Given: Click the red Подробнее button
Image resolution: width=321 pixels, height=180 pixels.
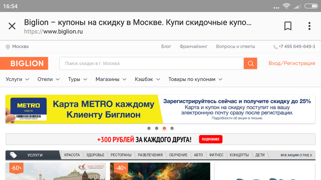Looking at the screenshot, I should tap(211, 139).
